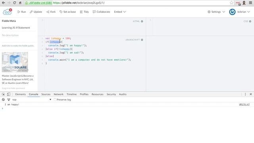
Task: Open the Profiles tab
Action: (84, 94)
